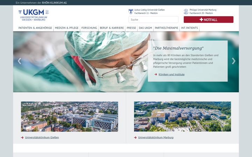Focus the Suche search field
The width and height of the screenshot is (252, 157).
(154, 20)
